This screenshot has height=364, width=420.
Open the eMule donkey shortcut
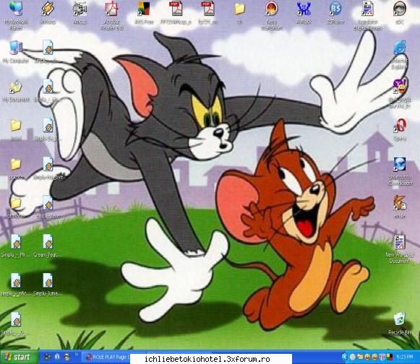click(x=400, y=204)
